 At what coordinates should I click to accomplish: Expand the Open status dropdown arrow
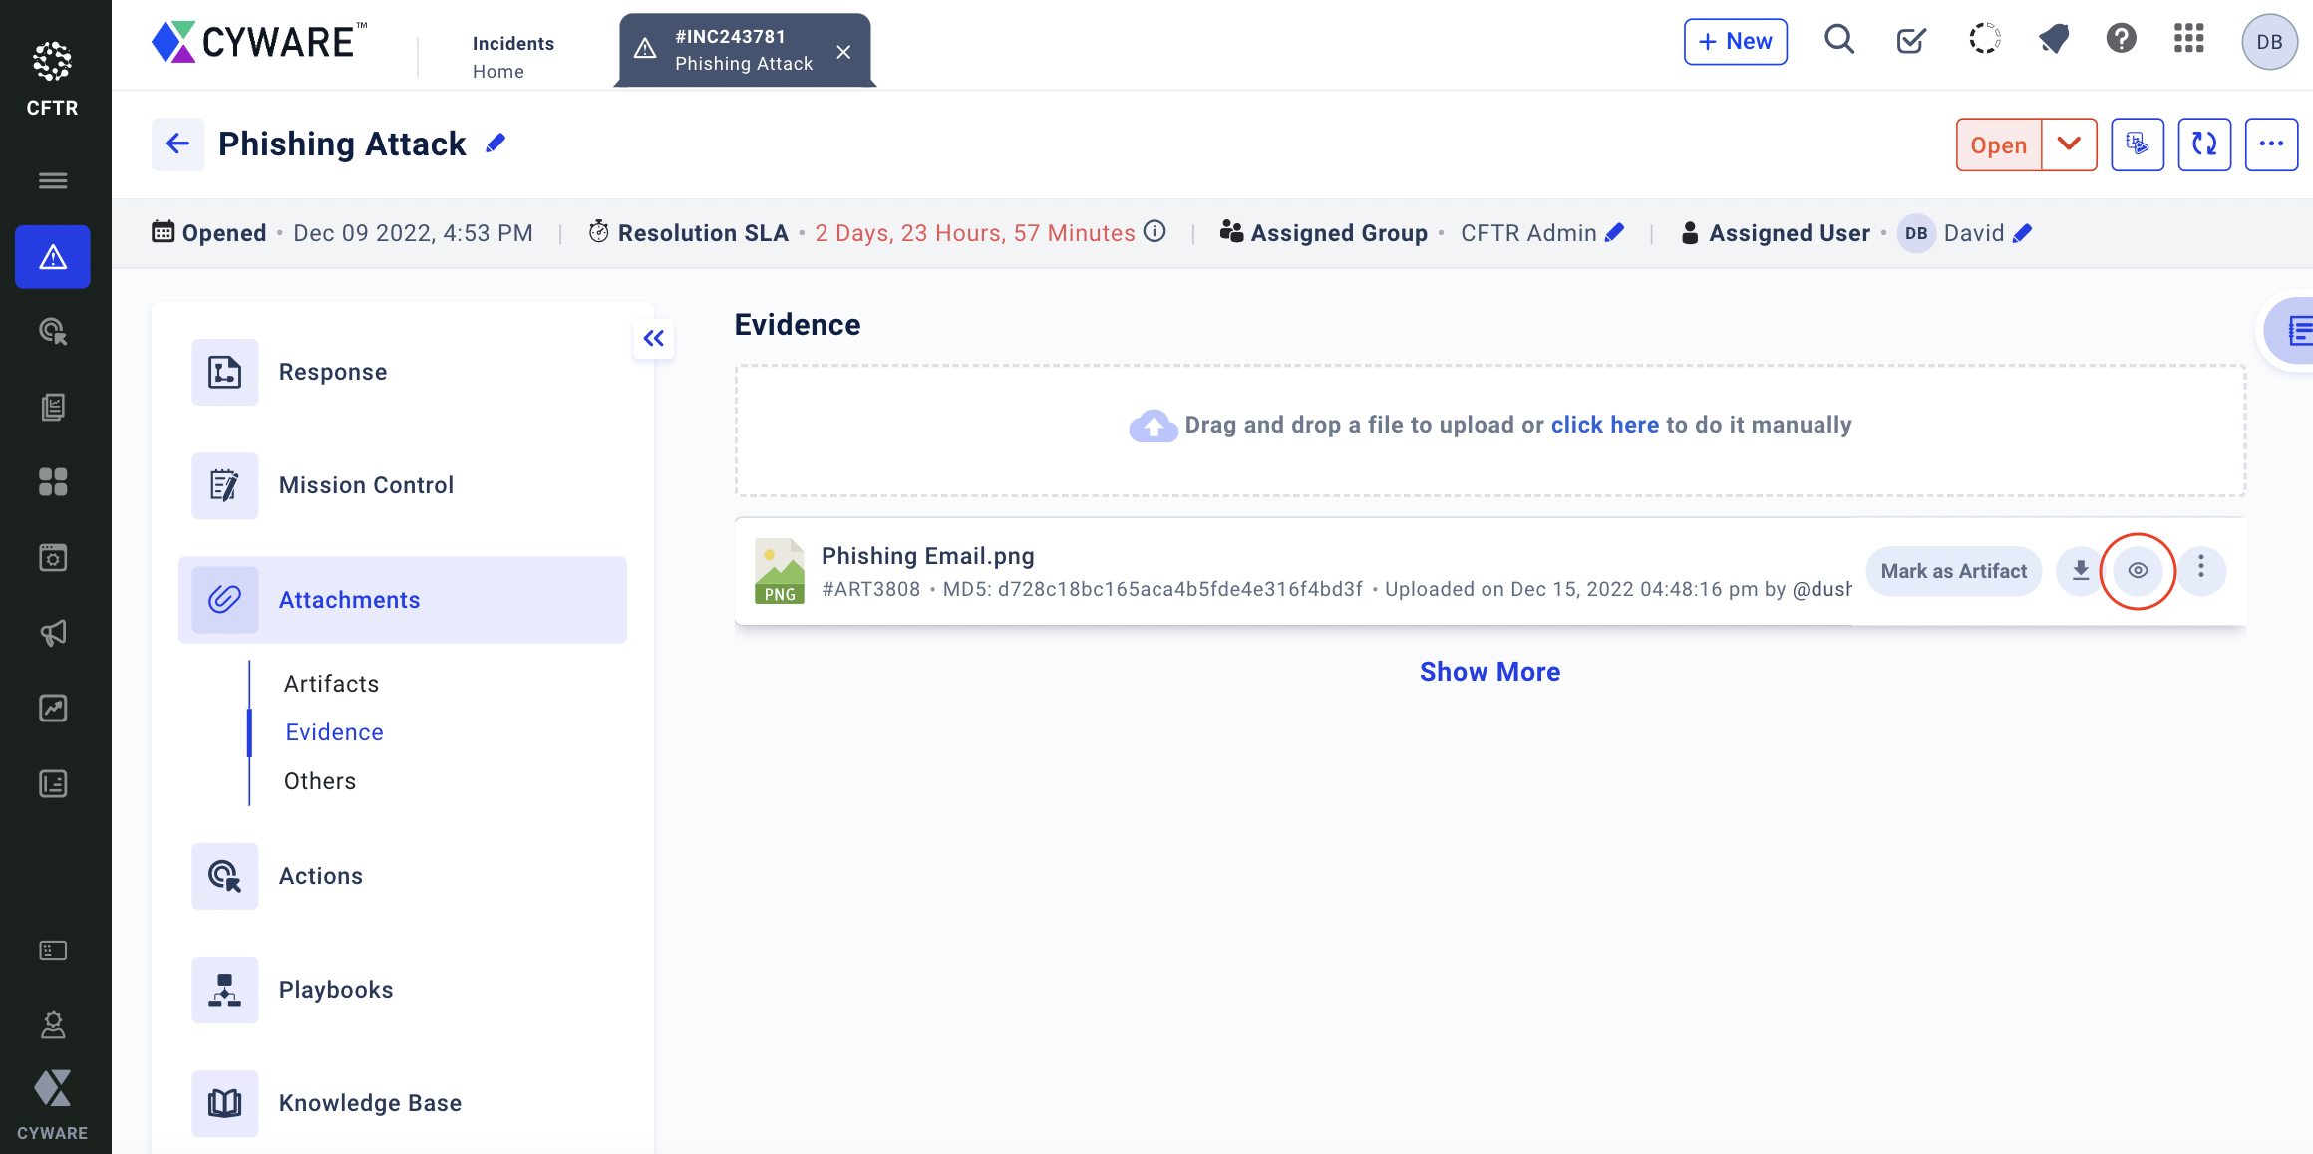click(2069, 144)
